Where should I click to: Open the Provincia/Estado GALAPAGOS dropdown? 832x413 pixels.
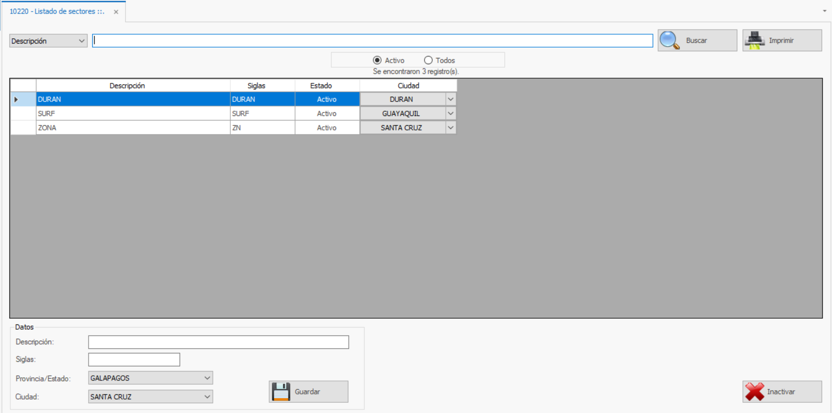click(207, 378)
